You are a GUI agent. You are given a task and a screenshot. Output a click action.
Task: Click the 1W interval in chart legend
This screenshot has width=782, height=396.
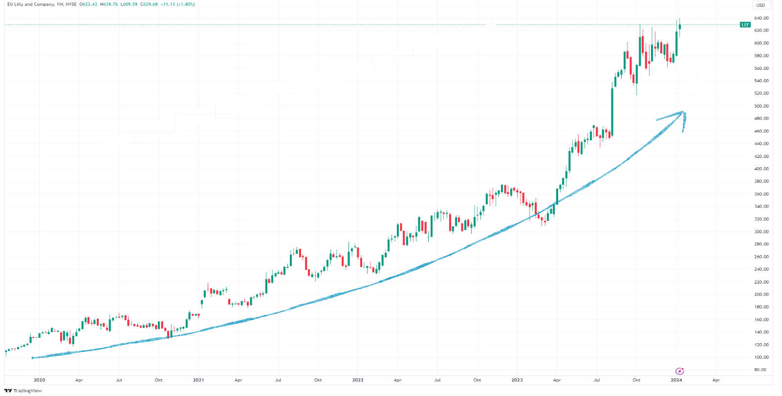[60, 4]
